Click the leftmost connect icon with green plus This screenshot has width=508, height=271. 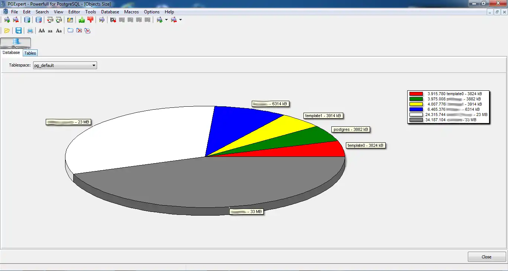click(7, 20)
